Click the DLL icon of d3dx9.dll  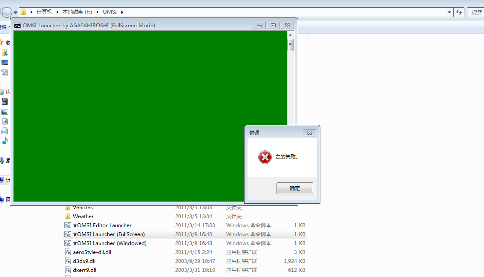pos(68,261)
